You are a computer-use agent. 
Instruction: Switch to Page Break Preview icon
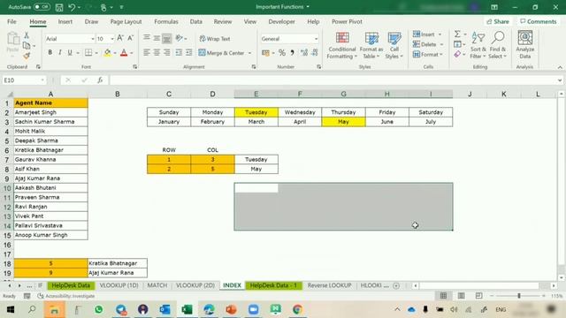tap(478, 296)
